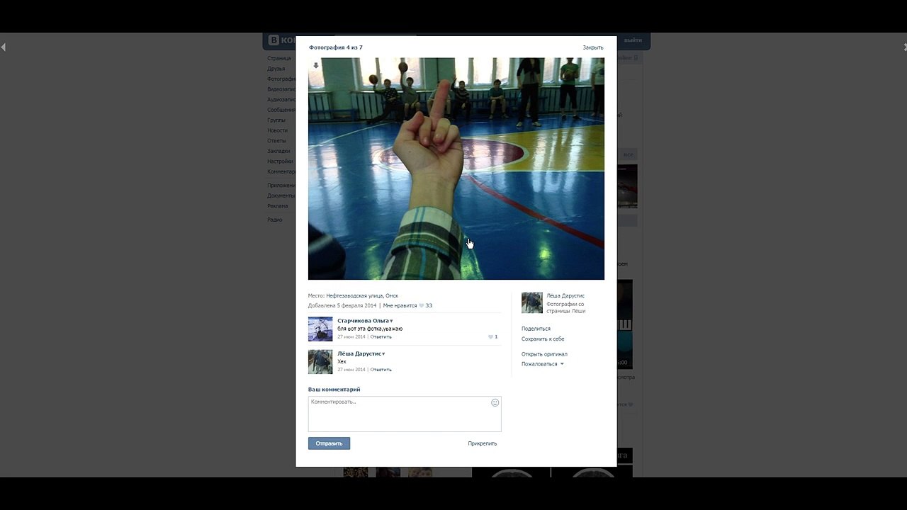Viewport: 907px width, 510px height.
Task: Open Лёша Дарустис name in the right panel
Action: click(x=565, y=295)
